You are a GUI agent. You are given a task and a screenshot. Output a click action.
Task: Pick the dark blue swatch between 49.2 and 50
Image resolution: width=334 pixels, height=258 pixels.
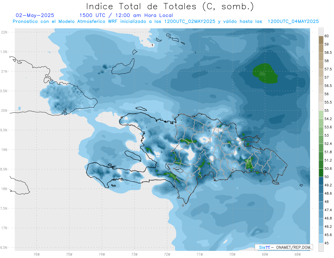tap(321, 181)
